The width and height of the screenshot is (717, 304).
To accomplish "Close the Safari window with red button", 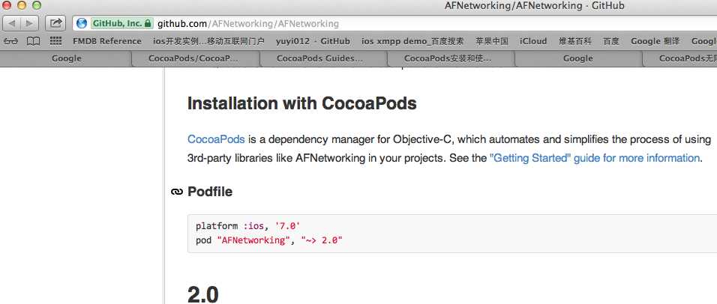I will [7, 5].
